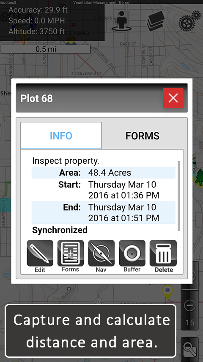Create a buffer with the Buffer icon

click(132, 253)
